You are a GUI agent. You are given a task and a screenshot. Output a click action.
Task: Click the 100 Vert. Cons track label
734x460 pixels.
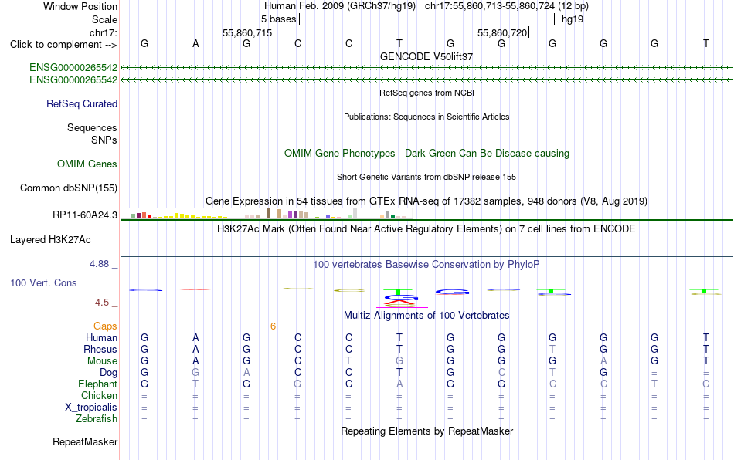tap(43, 282)
